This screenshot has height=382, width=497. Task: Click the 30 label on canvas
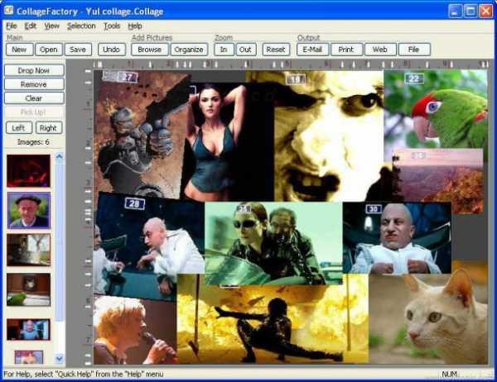tap(374, 209)
